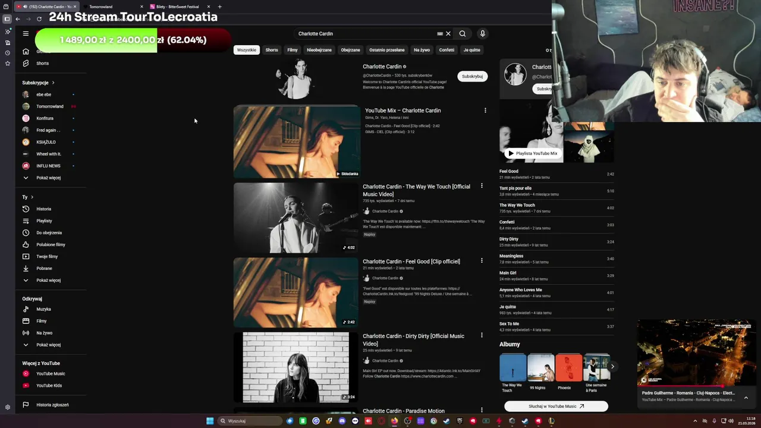The image size is (761, 428).
Task: Open browser sidebar history clock icon
Action: tap(7, 53)
